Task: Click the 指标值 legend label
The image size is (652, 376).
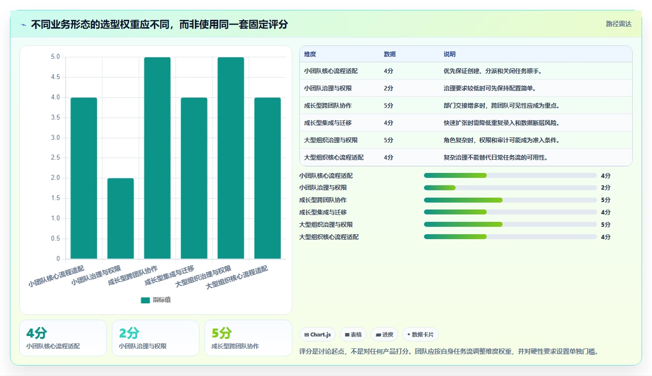Action: (x=162, y=300)
